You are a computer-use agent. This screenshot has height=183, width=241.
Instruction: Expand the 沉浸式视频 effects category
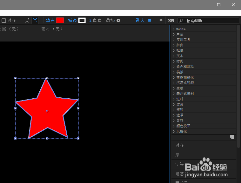point(174,83)
